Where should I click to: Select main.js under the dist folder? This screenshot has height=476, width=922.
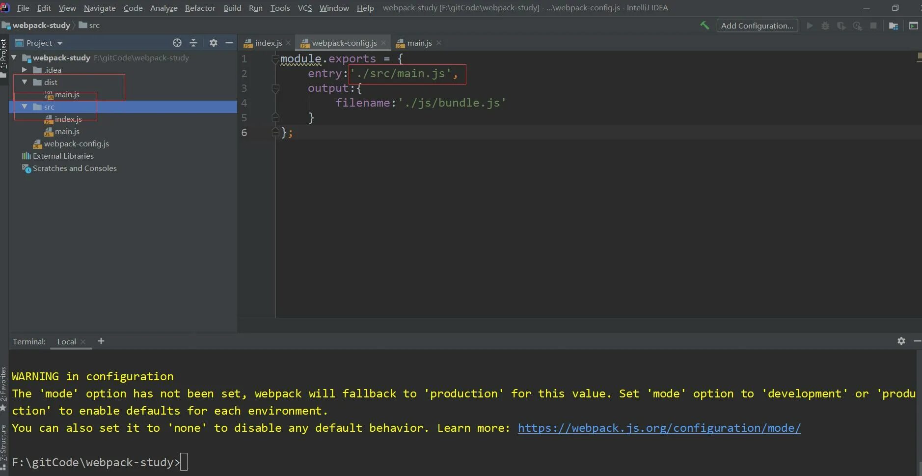tap(67, 94)
